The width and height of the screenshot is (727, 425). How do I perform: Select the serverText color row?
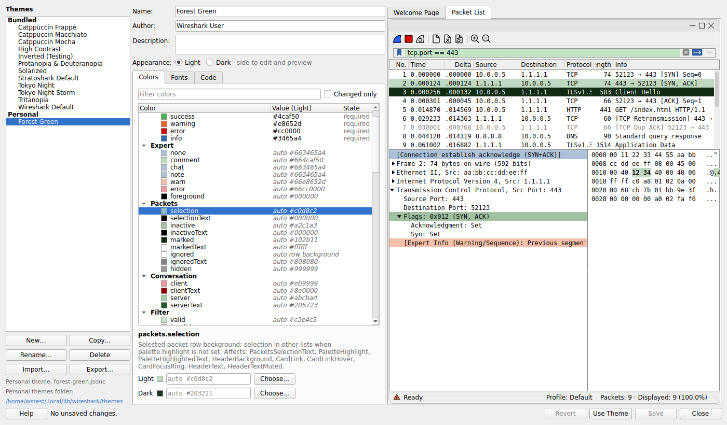255,305
